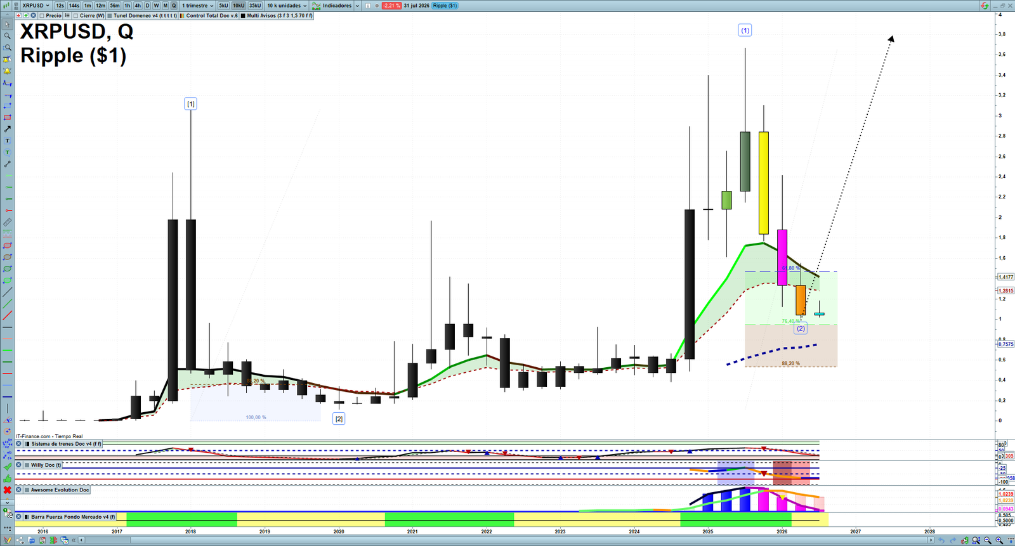Open the 1 trimestre timeframe dropdown
This screenshot has height=546, width=1015.
click(x=197, y=6)
